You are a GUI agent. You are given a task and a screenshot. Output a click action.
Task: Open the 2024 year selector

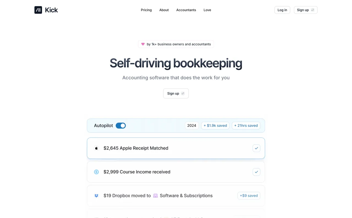(192, 125)
